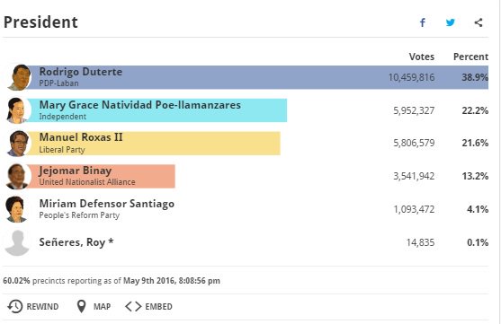Open the EMBED label

click(158, 306)
